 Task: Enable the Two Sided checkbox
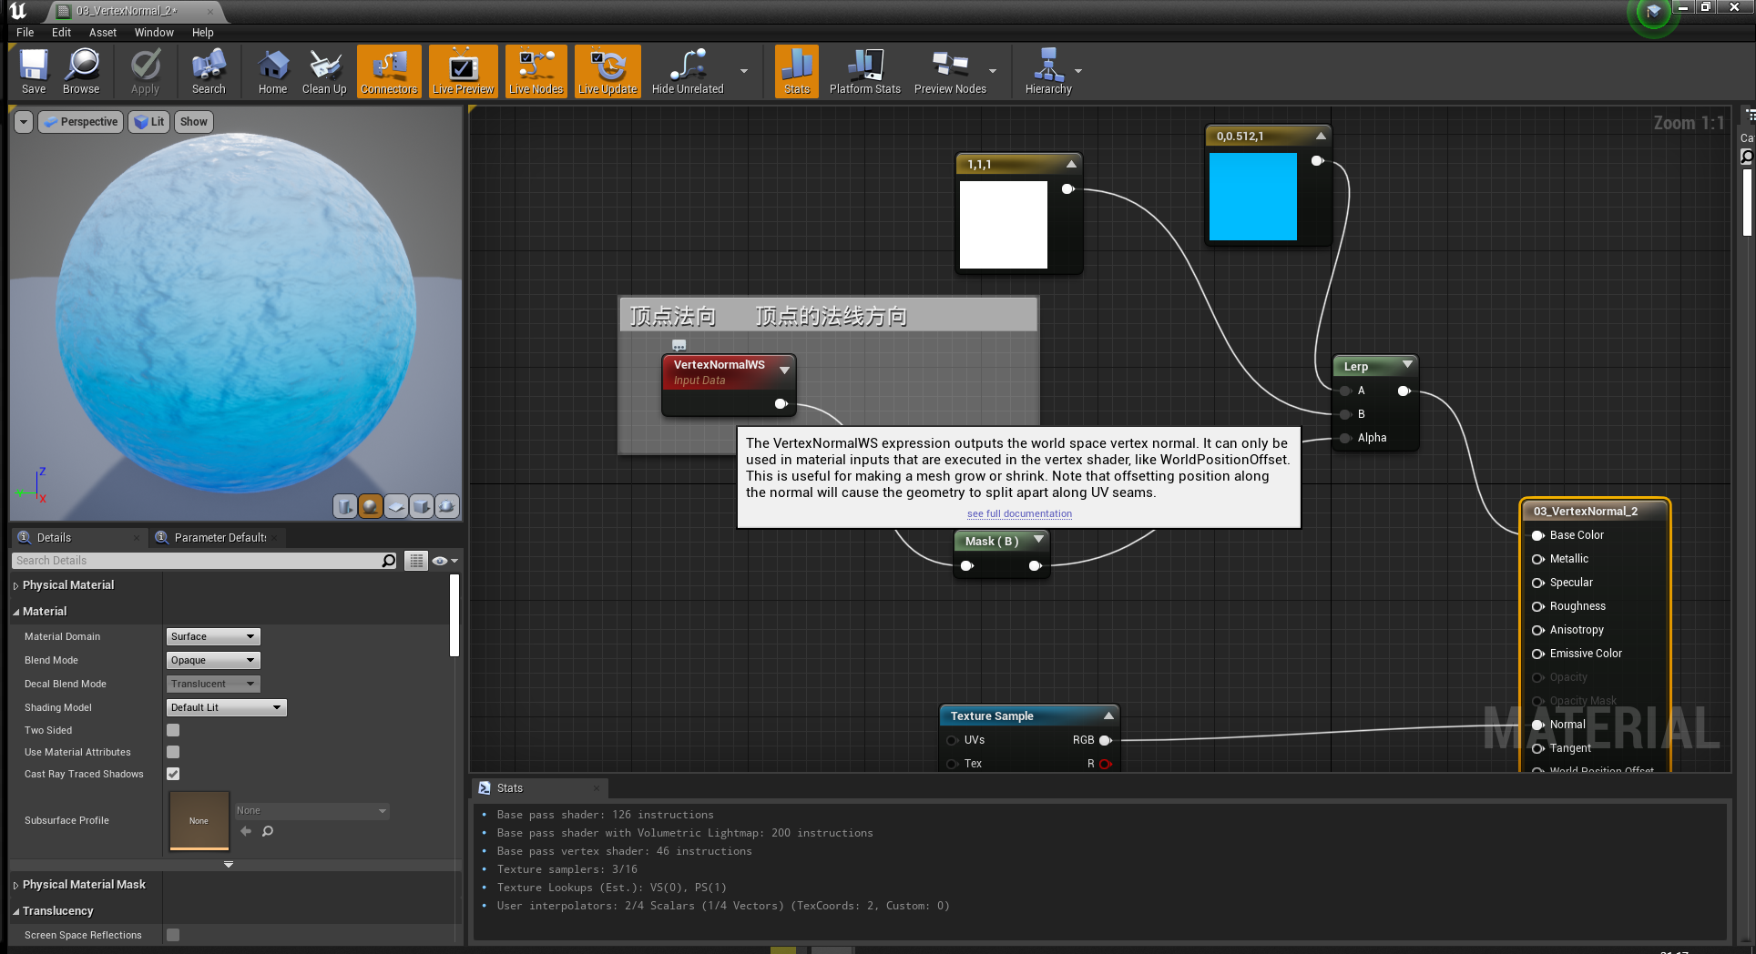coord(172,729)
